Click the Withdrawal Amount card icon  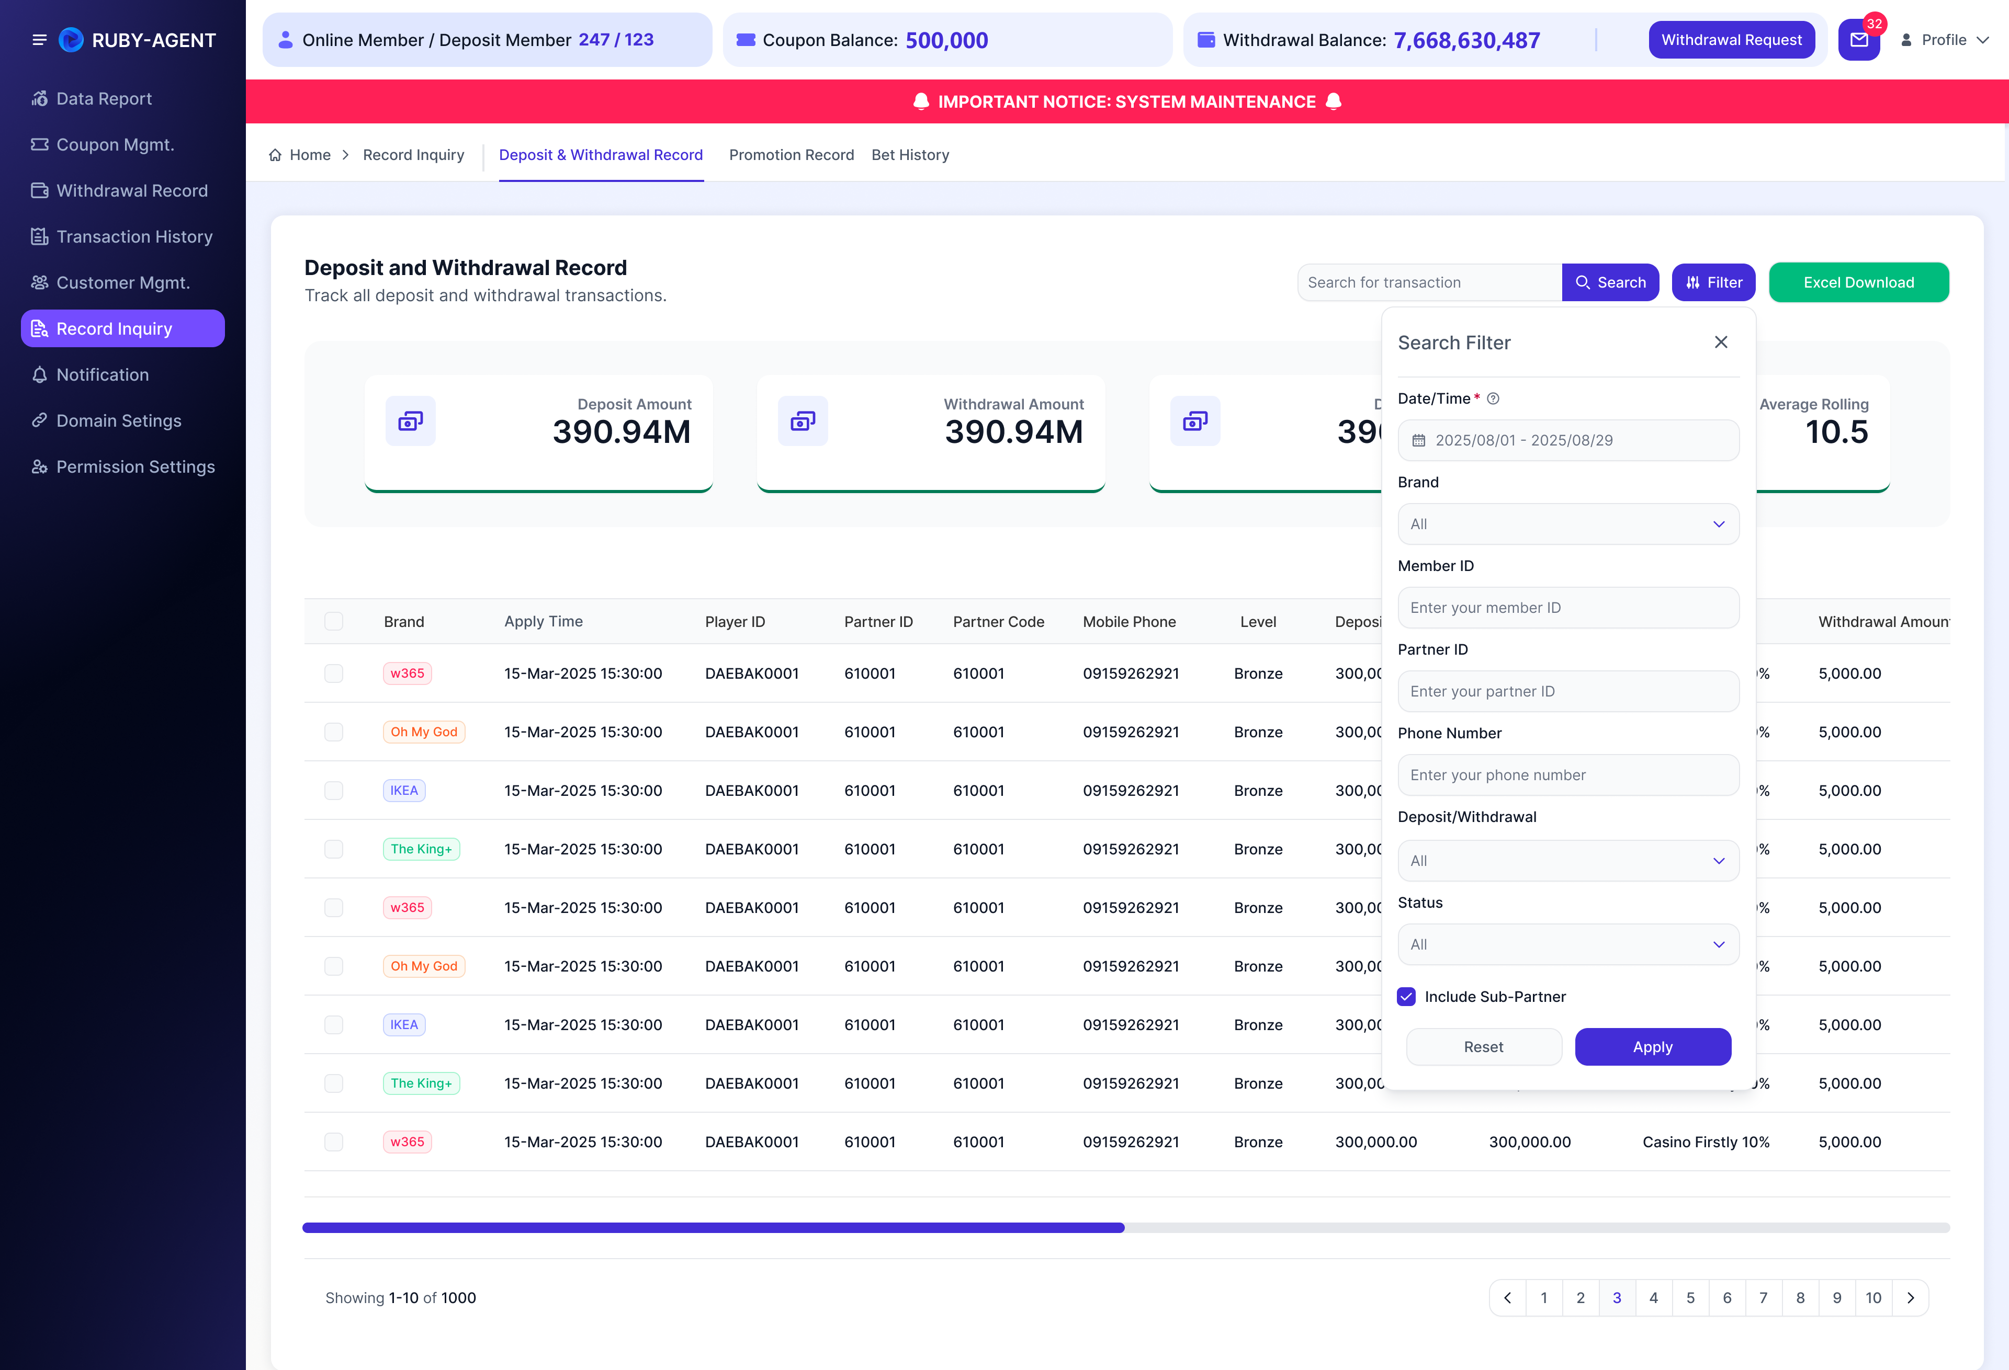tap(803, 421)
